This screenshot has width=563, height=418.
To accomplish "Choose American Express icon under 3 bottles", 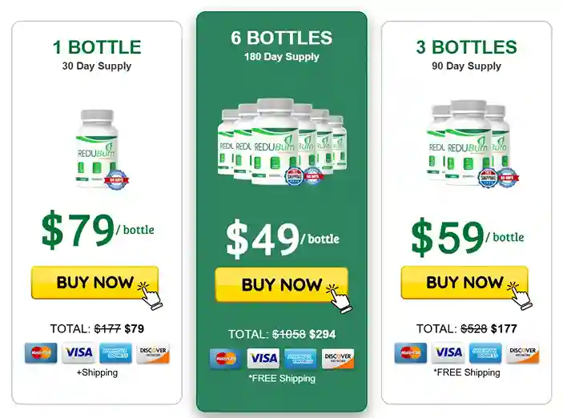I will click(x=485, y=353).
